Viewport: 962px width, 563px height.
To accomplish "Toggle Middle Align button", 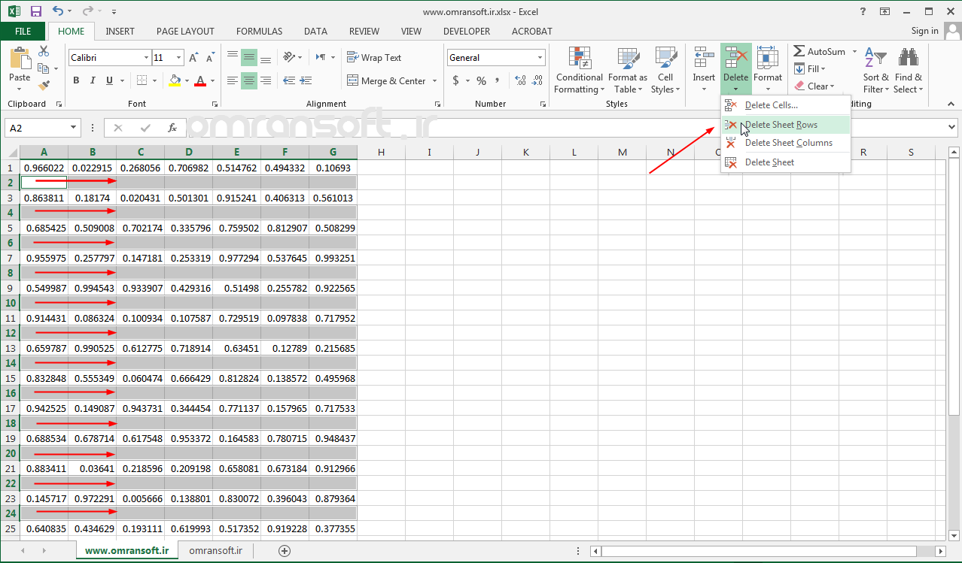I will [248, 57].
